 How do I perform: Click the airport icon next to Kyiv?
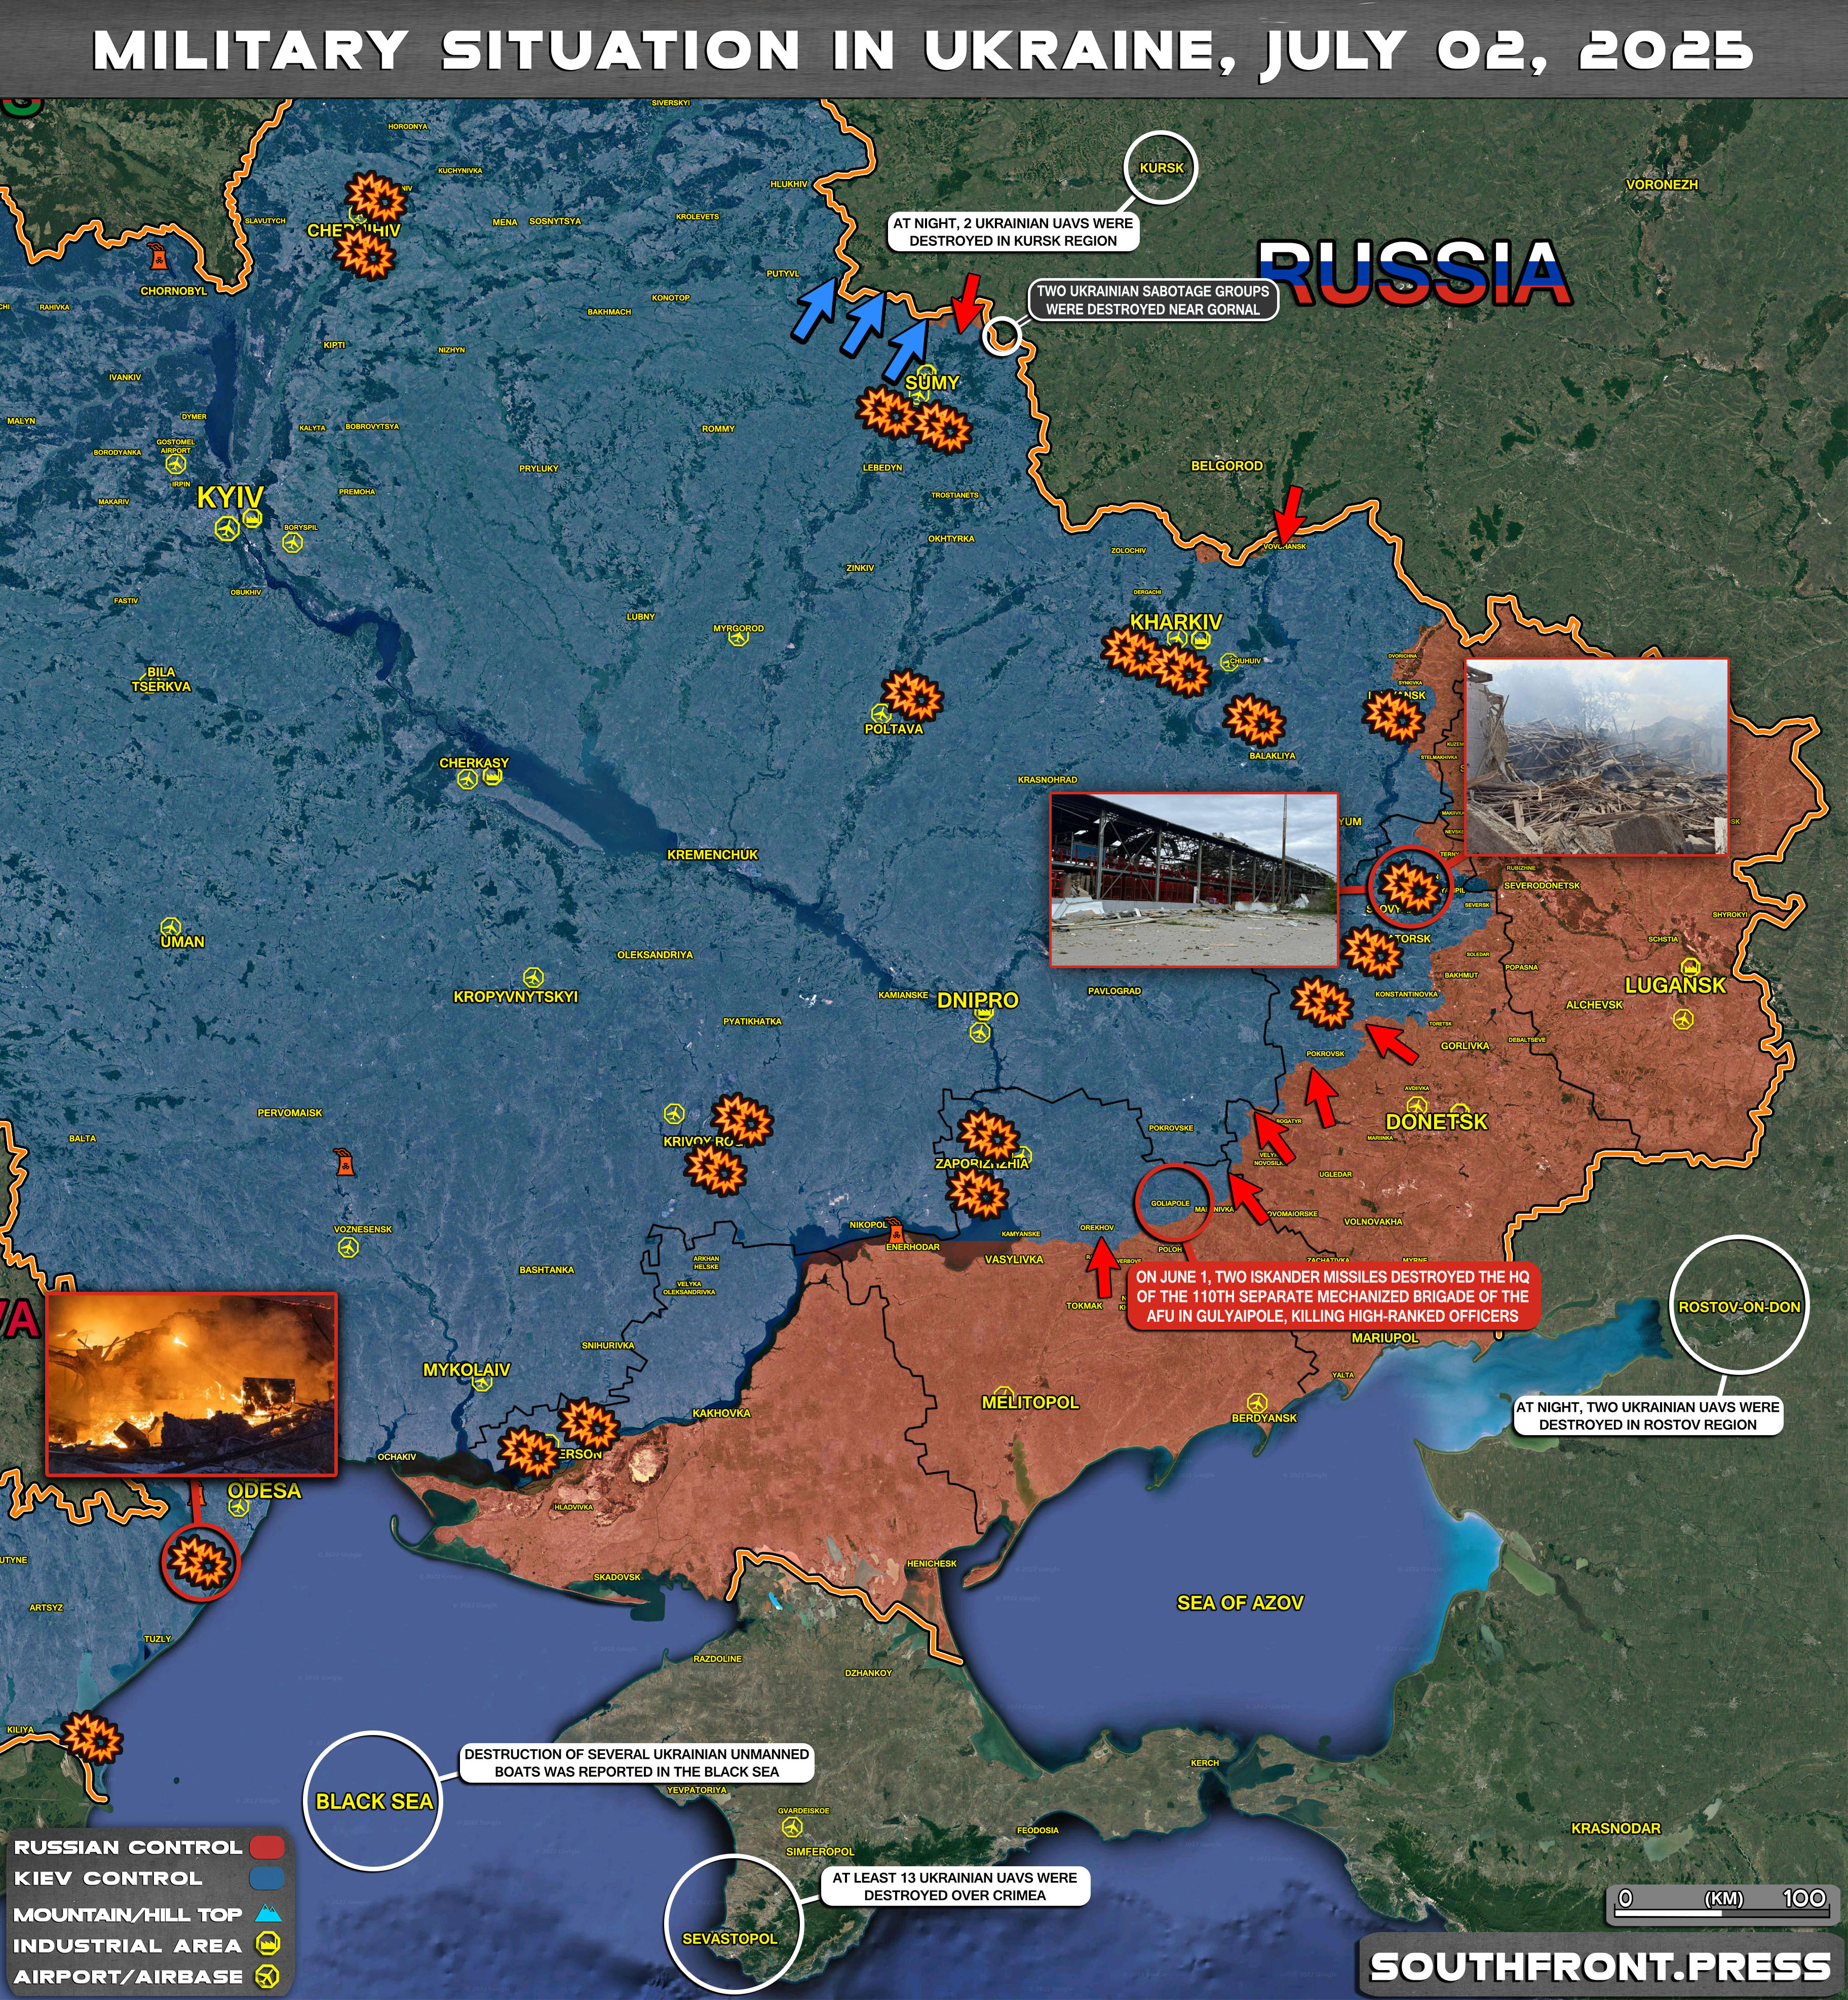[228, 528]
